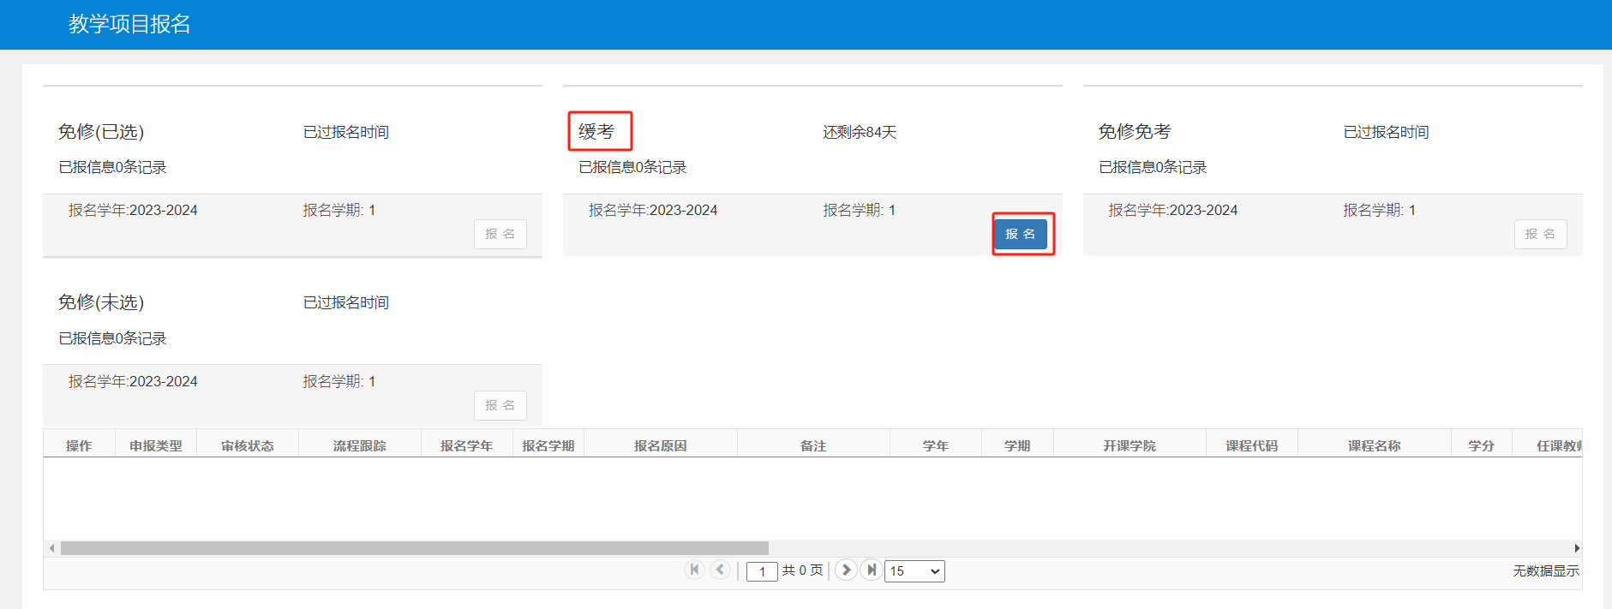Go to first page in pagination
The image size is (1612, 609).
pos(695,570)
